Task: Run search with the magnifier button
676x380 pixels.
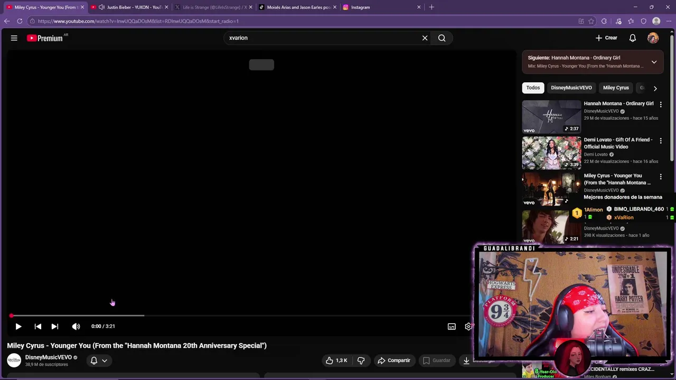Action: [442, 38]
